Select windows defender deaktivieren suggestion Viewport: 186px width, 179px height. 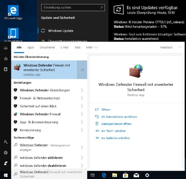coord(49,166)
